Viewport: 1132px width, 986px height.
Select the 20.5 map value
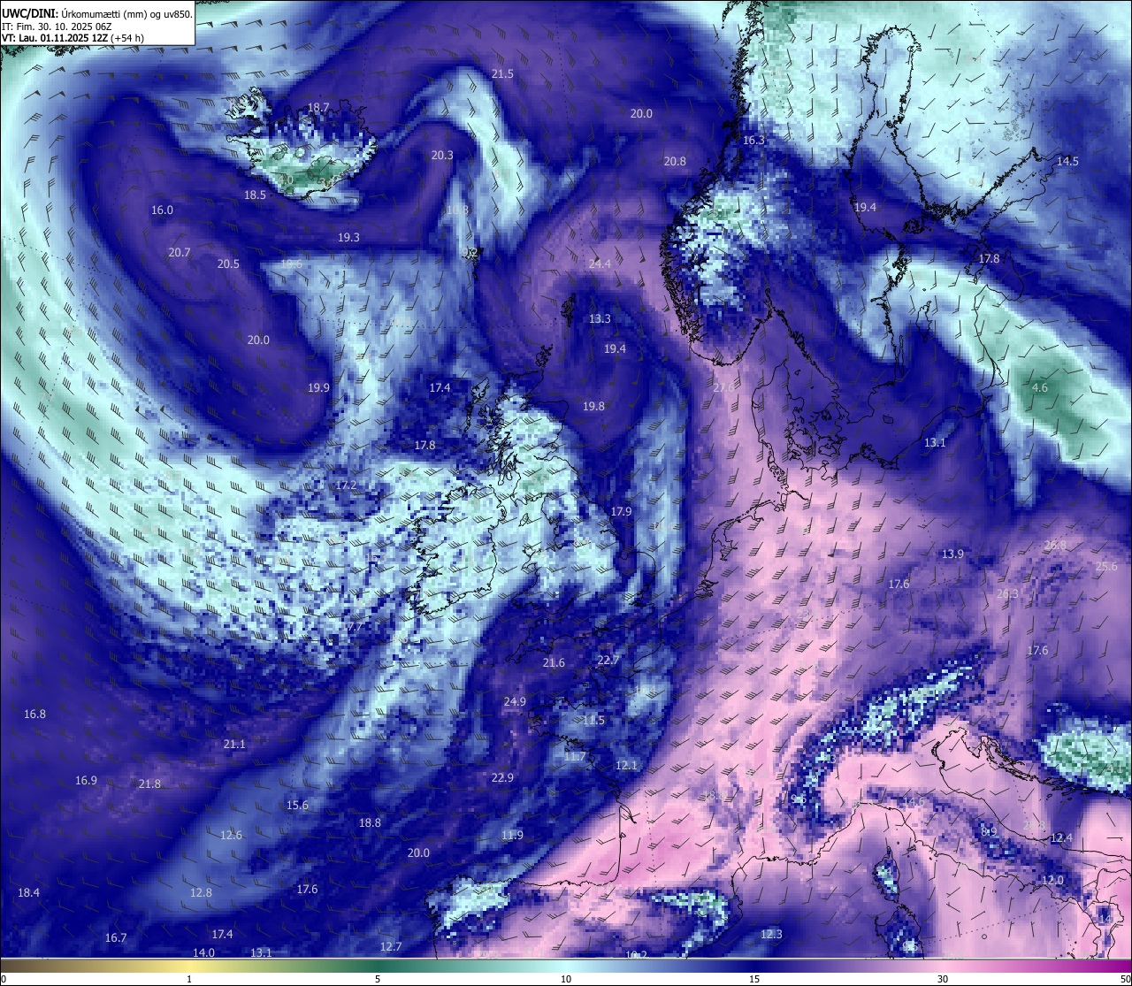228,264
